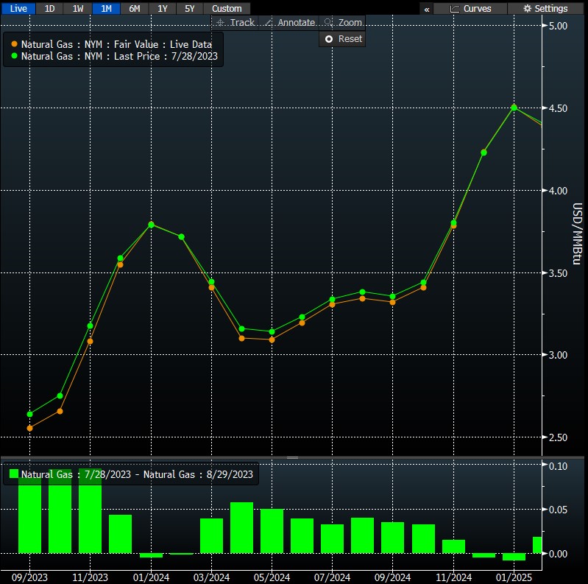Select the 1D time range
588x584 pixels.
coord(49,8)
